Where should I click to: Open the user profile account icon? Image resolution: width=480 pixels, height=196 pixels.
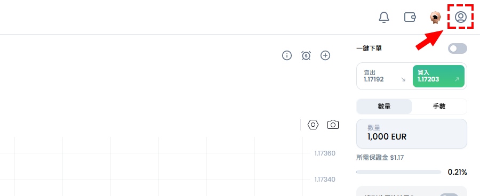pyautogui.click(x=461, y=17)
